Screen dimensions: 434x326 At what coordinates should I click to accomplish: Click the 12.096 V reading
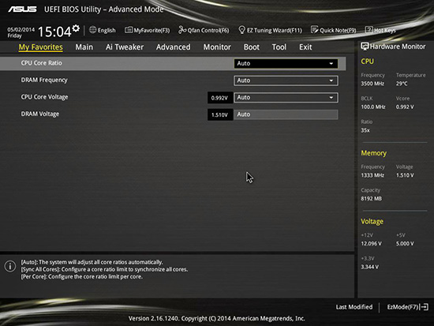[372, 244]
